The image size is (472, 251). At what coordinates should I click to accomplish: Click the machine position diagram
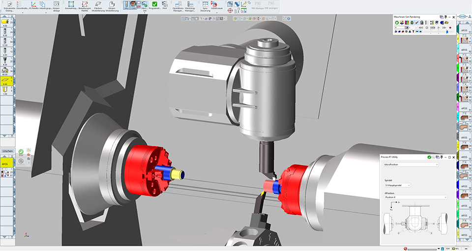coord(416,219)
